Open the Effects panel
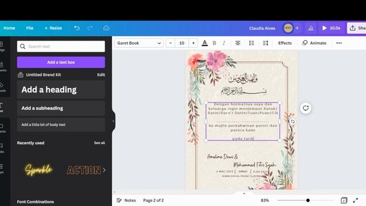The width and height of the screenshot is (366, 206). 285,43
